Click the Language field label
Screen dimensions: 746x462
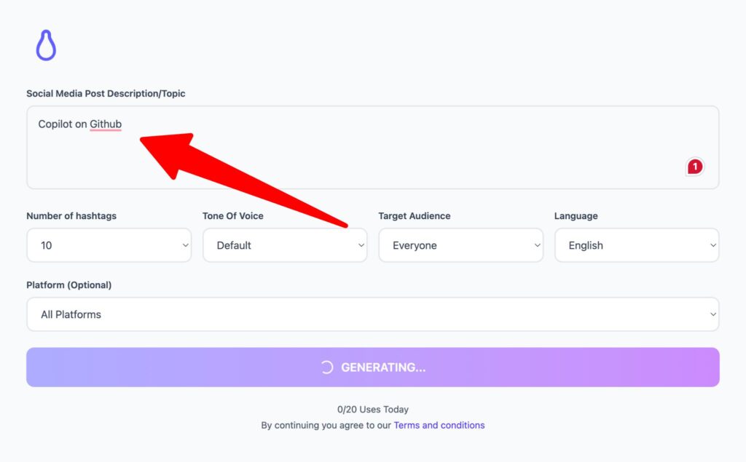pyautogui.click(x=576, y=216)
